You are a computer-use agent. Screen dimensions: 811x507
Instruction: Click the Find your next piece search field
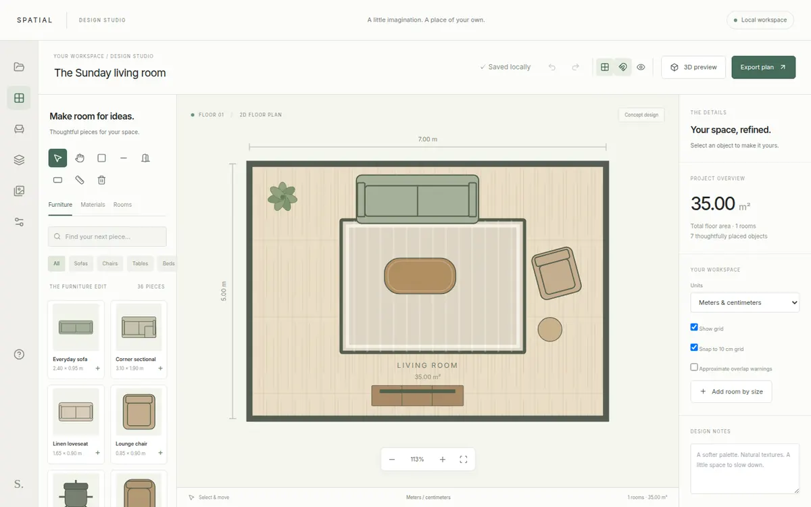pyautogui.click(x=107, y=237)
